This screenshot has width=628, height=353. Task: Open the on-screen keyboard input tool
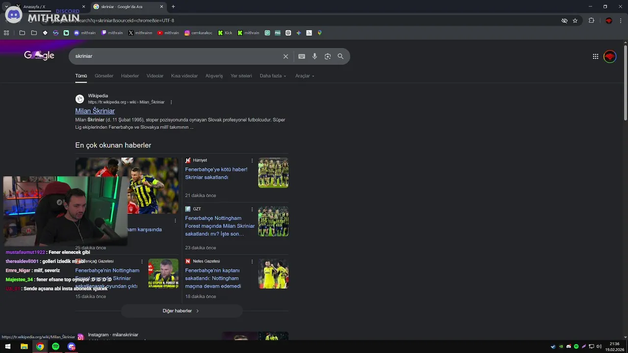302,56
